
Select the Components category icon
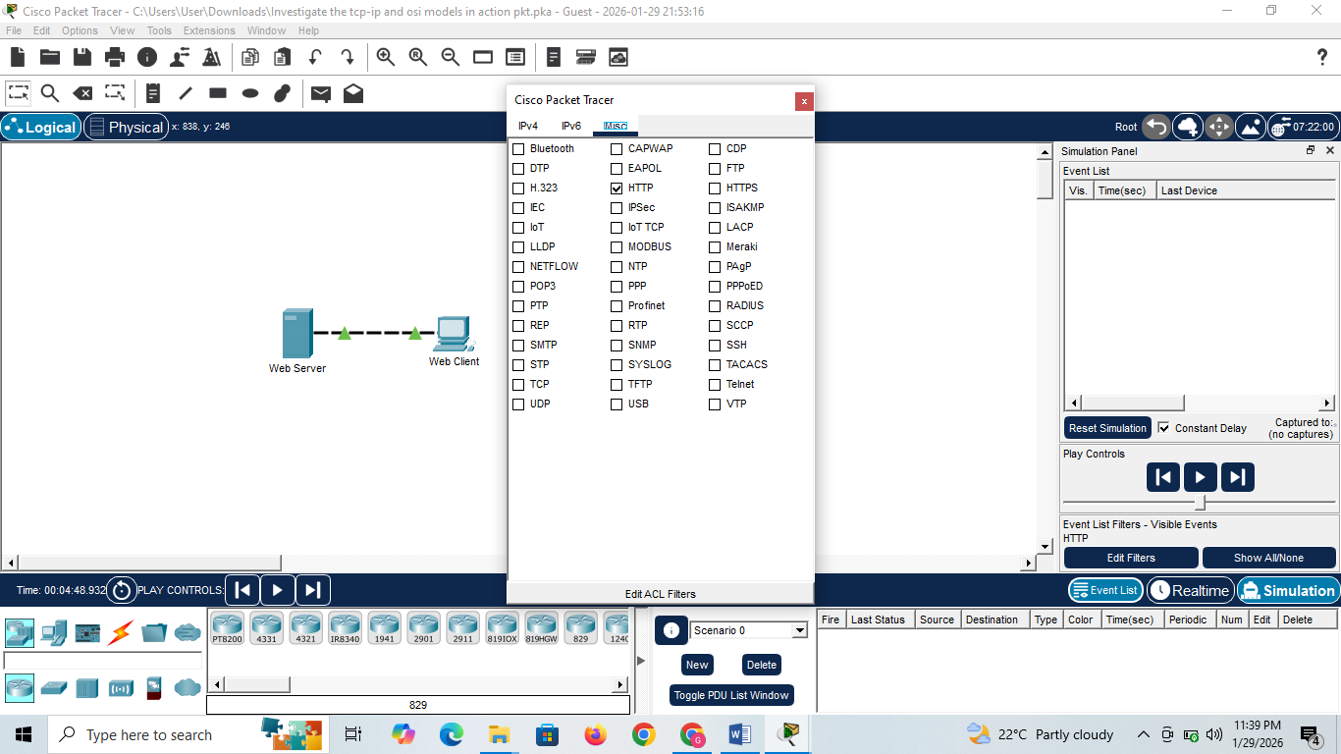(87, 633)
